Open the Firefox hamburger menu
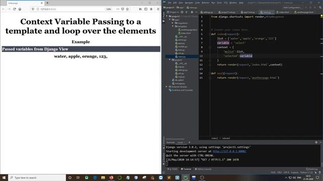The height and width of the screenshot is (181, 323). (158, 9)
